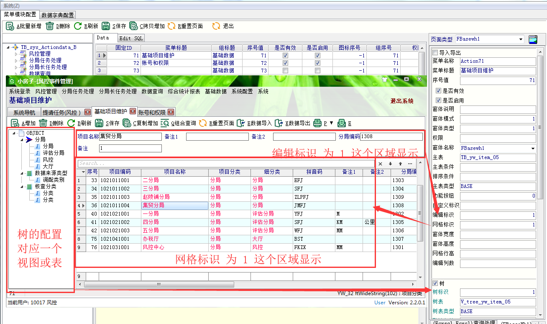Click the down arrow next to the search box

[x=390, y=164]
